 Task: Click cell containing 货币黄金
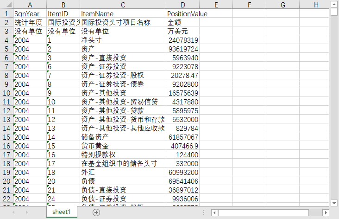point(123,146)
